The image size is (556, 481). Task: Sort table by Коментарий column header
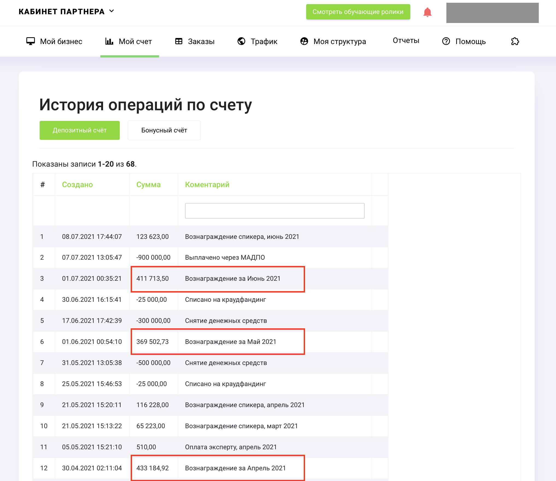[x=207, y=185]
